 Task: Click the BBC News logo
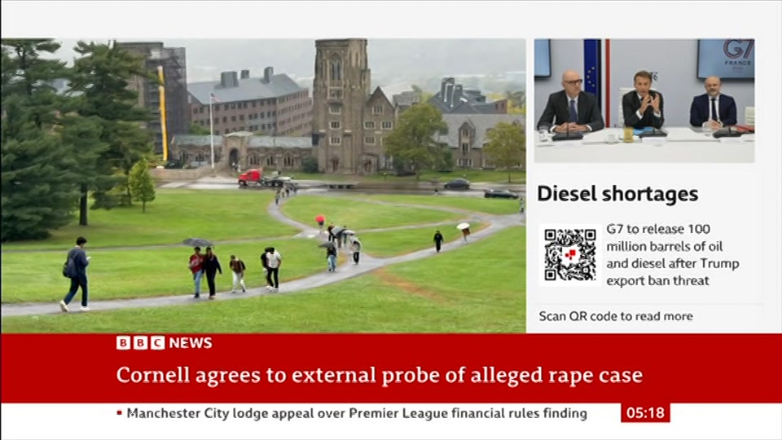pyautogui.click(x=164, y=343)
